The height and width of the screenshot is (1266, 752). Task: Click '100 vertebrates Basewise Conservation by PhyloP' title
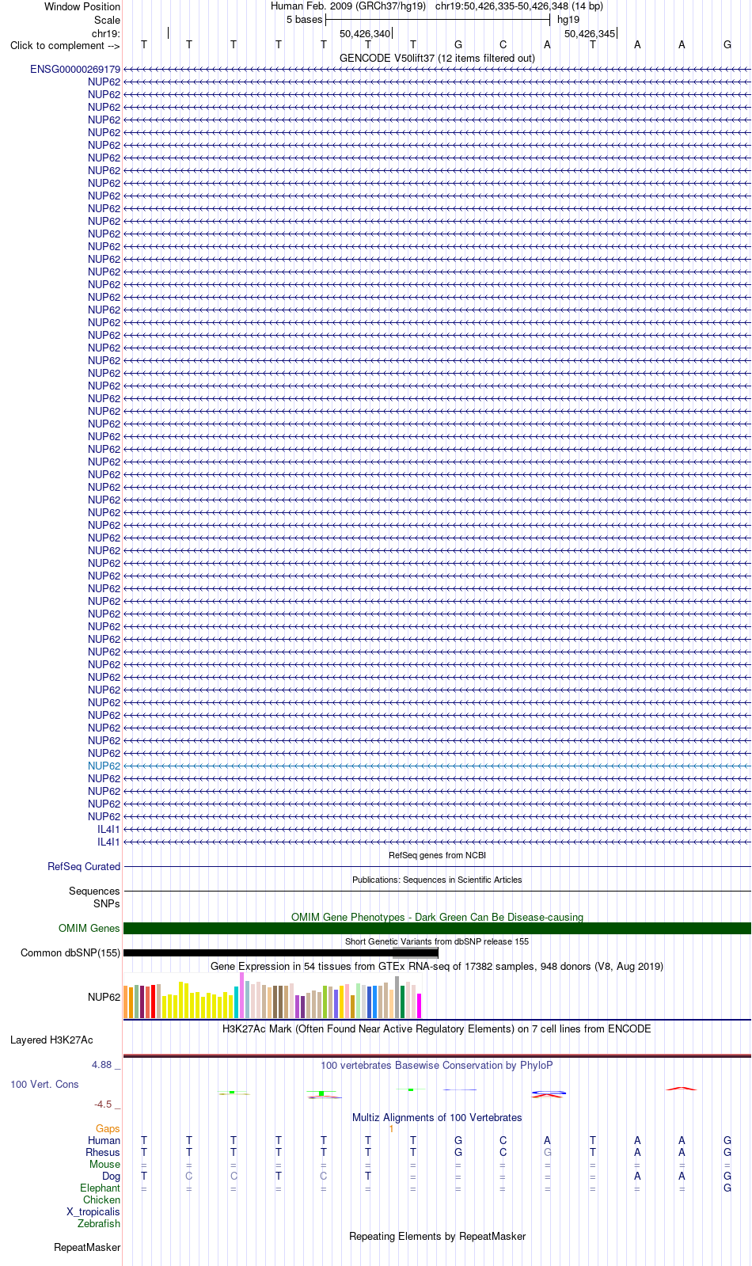tap(437, 1066)
